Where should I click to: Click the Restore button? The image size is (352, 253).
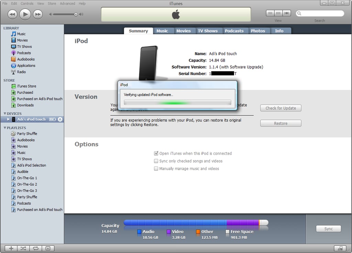(280, 123)
